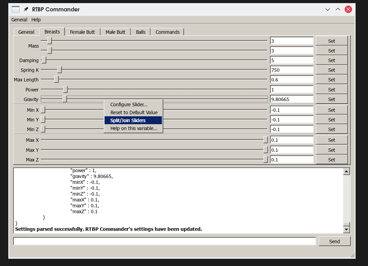Click the Max Y slider handle
Image resolution: width=368 pixels, height=266 pixels.
click(x=265, y=150)
